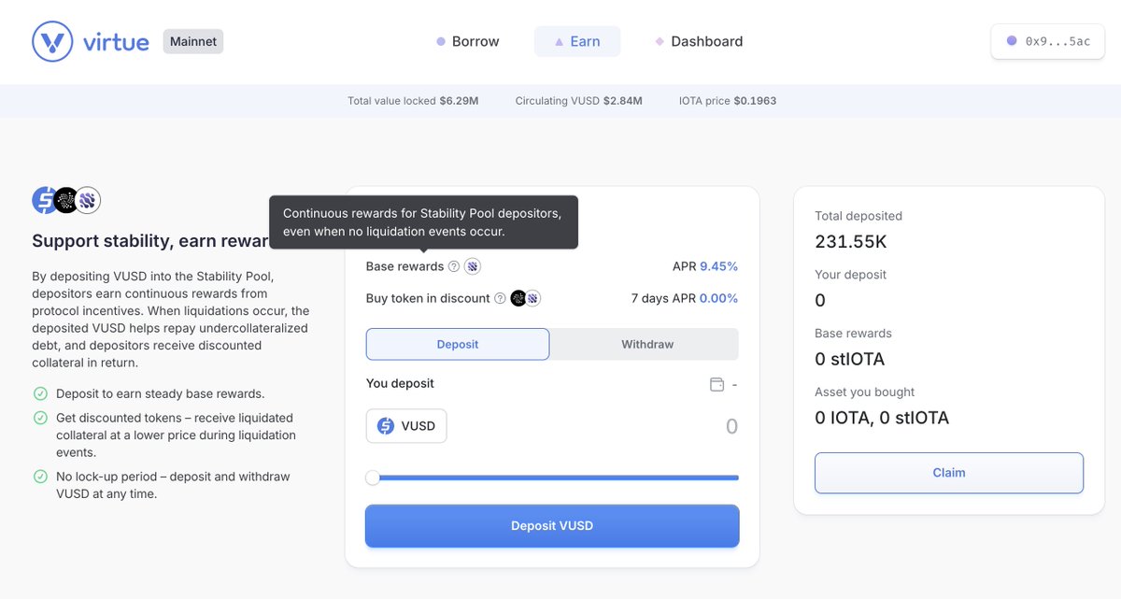
Task: Select the Deposit tab
Action: (x=458, y=344)
